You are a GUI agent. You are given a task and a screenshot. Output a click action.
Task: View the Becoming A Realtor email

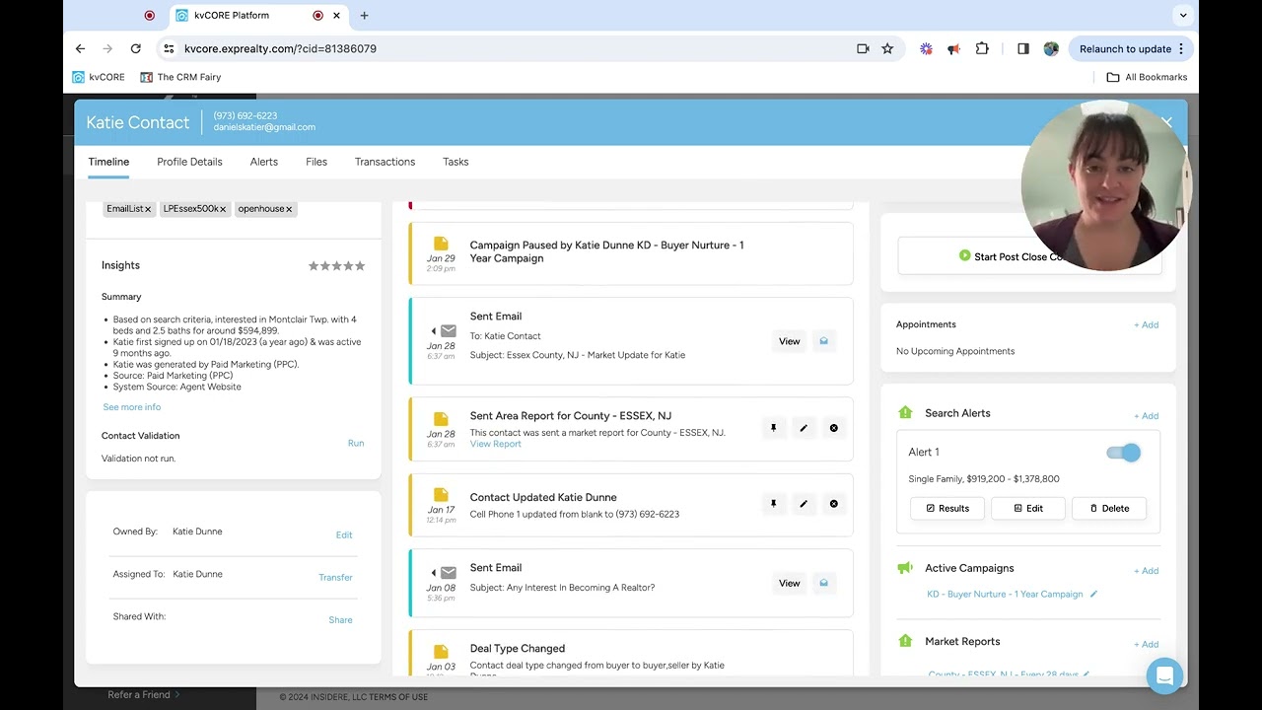point(790,583)
